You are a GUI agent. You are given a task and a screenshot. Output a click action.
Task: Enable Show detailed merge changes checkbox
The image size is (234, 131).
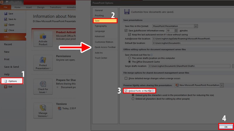point(126,78)
